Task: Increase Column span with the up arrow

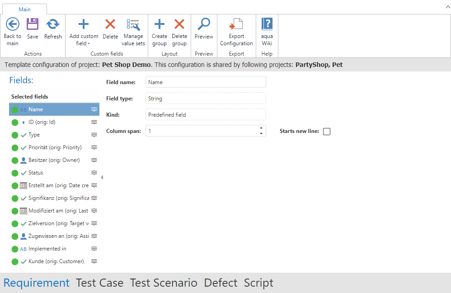Action: point(261,128)
